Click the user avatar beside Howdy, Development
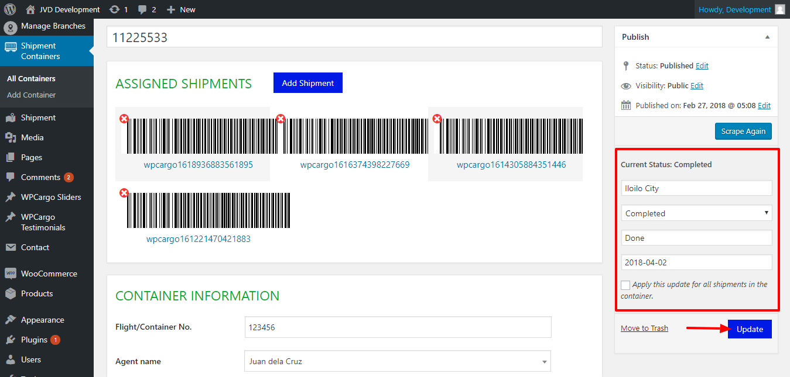This screenshot has height=377, width=790. coord(779,9)
